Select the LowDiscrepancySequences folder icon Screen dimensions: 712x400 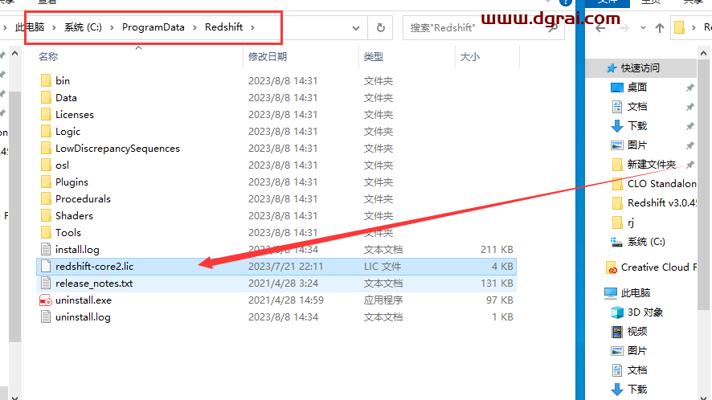[x=46, y=148]
